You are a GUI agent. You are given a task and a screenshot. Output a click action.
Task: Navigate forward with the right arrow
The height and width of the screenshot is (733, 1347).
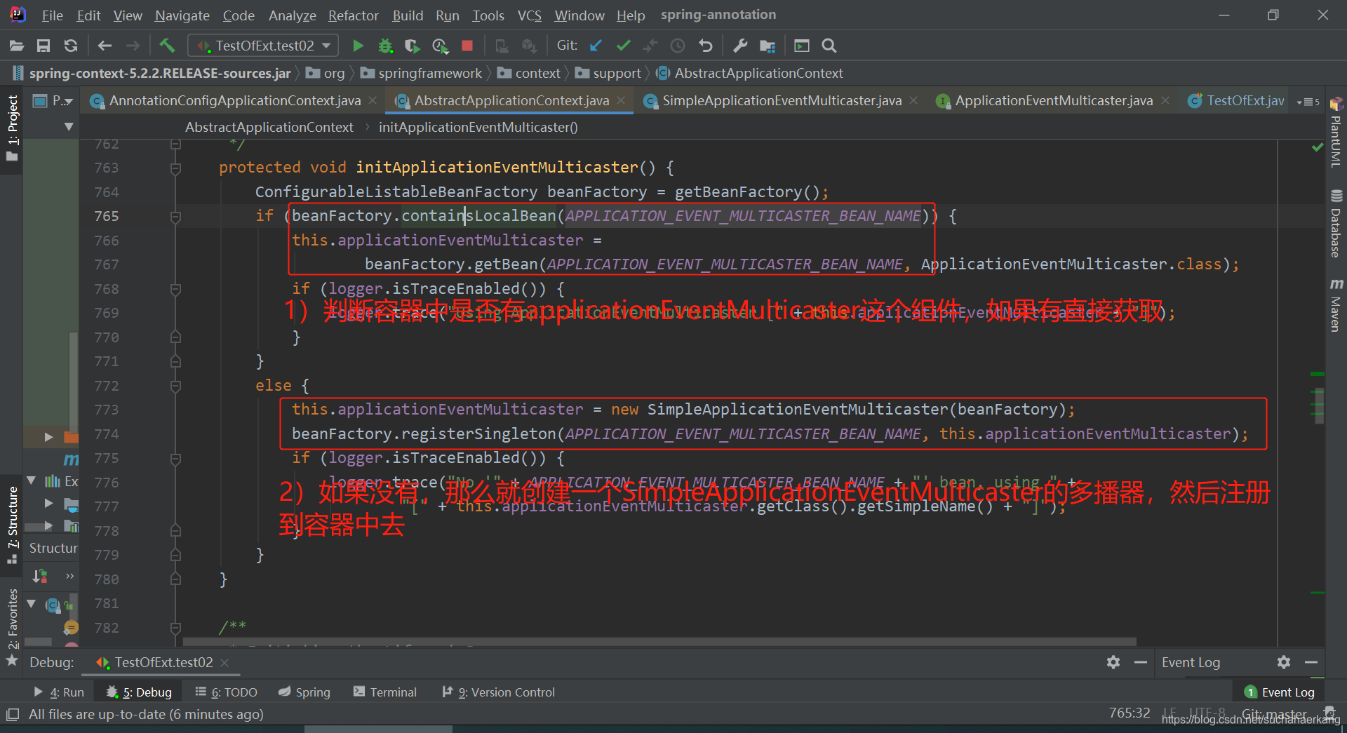[x=132, y=46]
